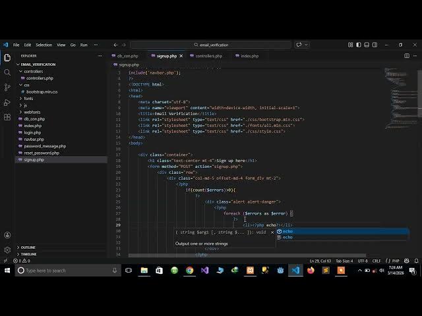This screenshot has width=422, height=316.
Task: Open Windows Start menu
Action: (7, 271)
